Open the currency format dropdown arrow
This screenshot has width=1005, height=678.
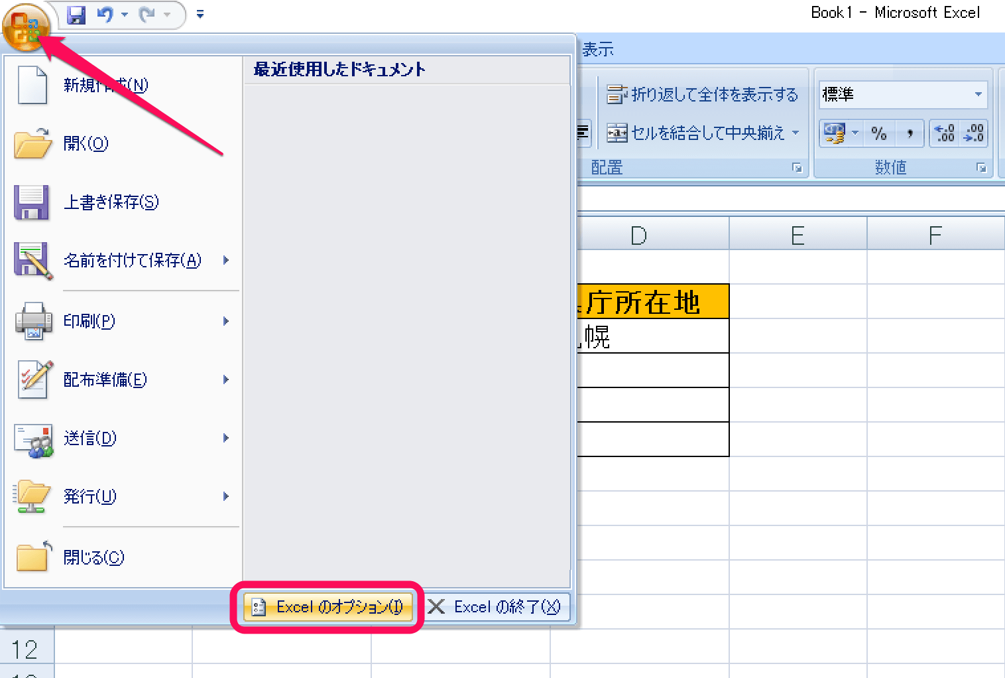855,133
